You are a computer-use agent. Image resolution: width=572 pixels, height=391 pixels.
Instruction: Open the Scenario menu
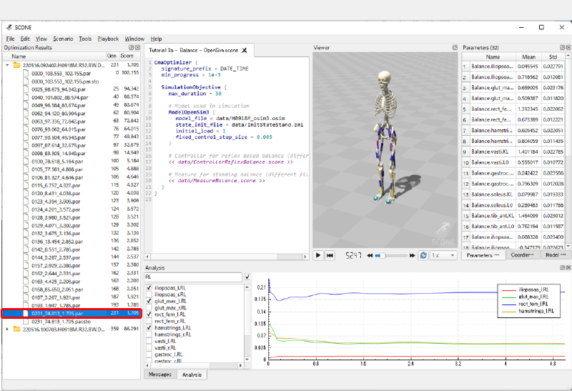62,39
